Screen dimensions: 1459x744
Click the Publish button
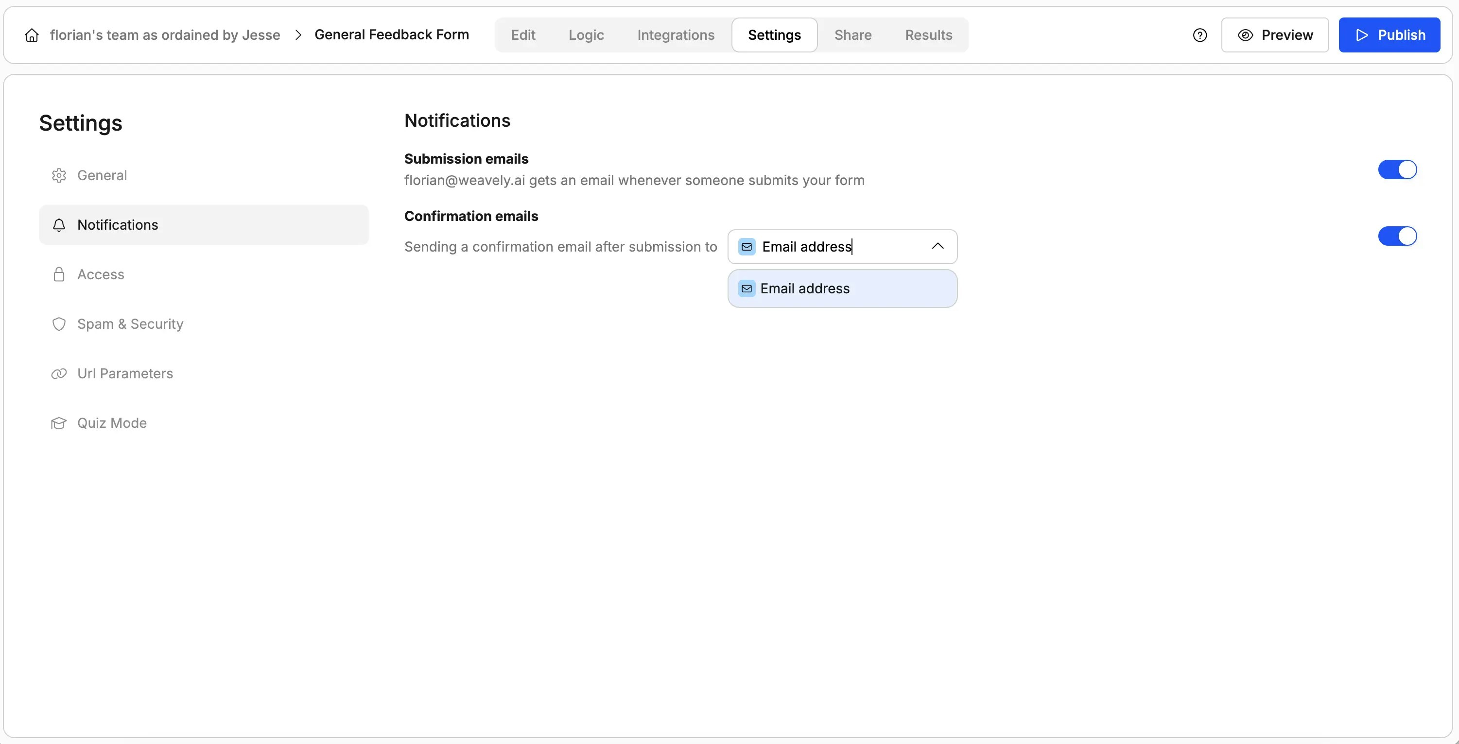click(1390, 34)
